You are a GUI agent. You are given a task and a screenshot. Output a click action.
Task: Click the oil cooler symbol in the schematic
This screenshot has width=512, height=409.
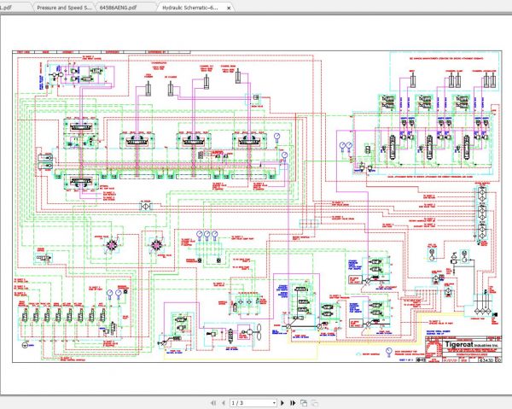[146, 207]
